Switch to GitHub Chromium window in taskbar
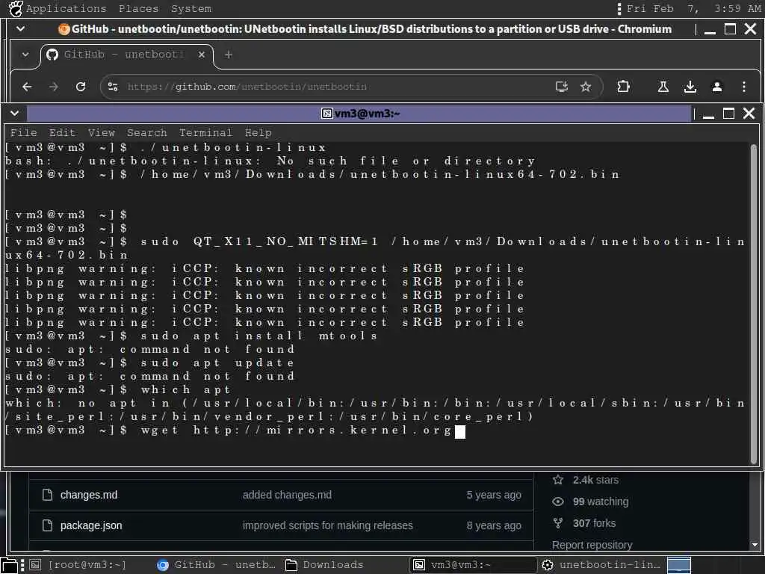The height and width of the screenshot is (574, 765). pyautogui.click(x=216, y=565)
